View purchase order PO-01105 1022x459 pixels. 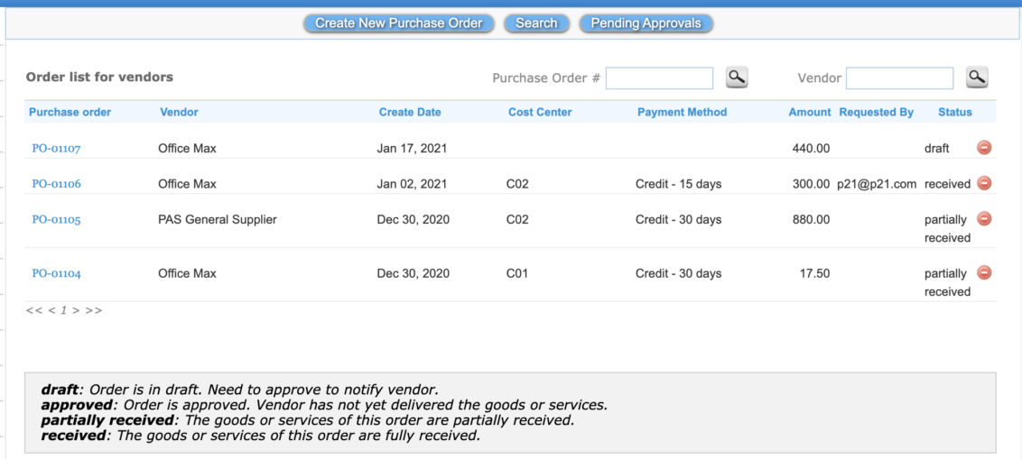(x=56, y=219)
